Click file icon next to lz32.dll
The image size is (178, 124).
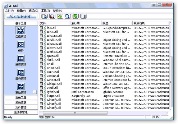click(x=45, y=28)
